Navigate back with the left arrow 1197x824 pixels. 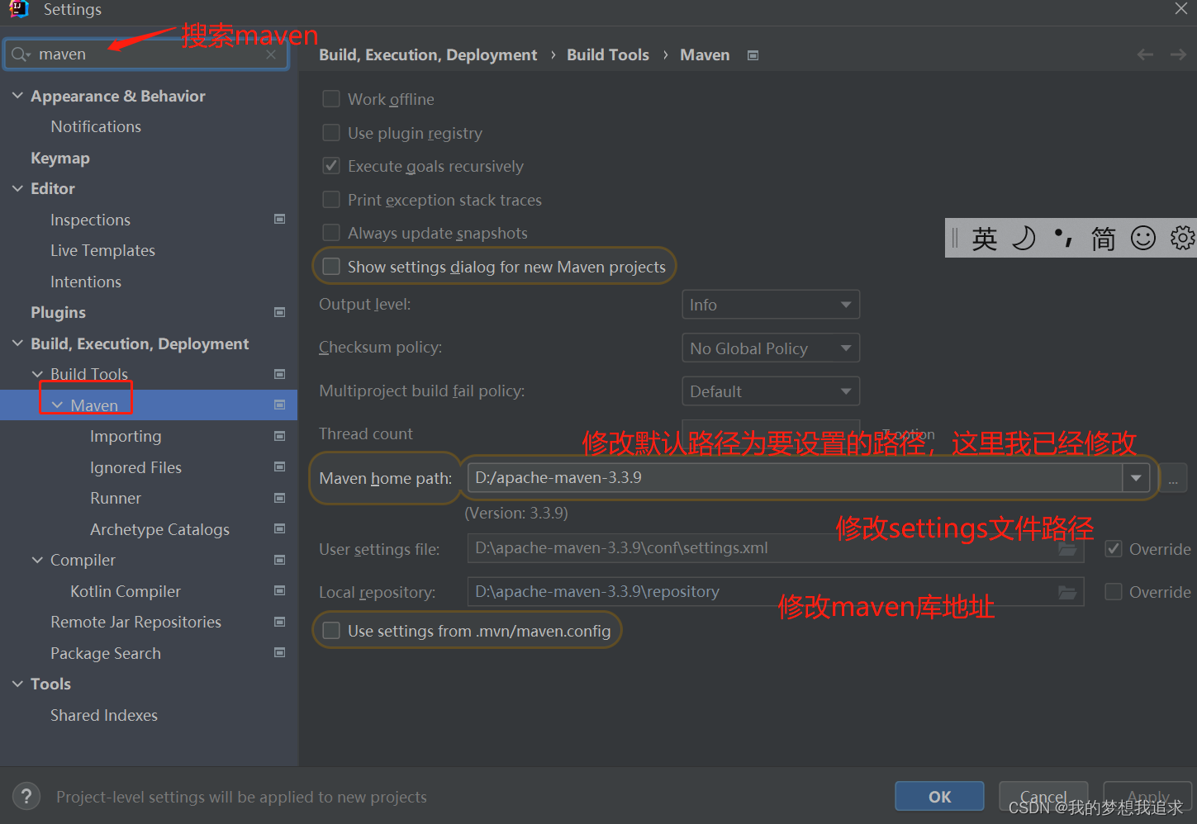(1145, 54)
